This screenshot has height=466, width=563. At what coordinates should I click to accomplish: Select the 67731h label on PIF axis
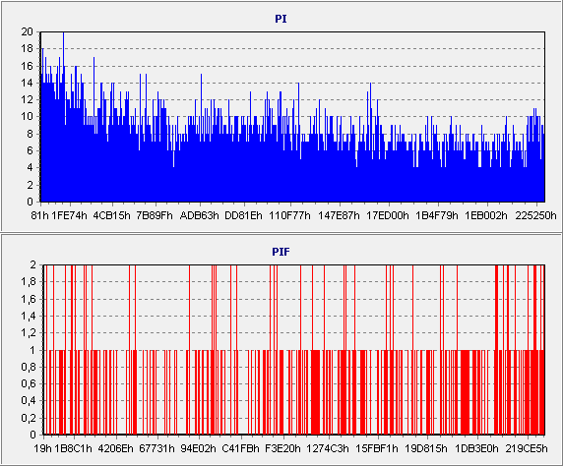click(x=156, y=448)
